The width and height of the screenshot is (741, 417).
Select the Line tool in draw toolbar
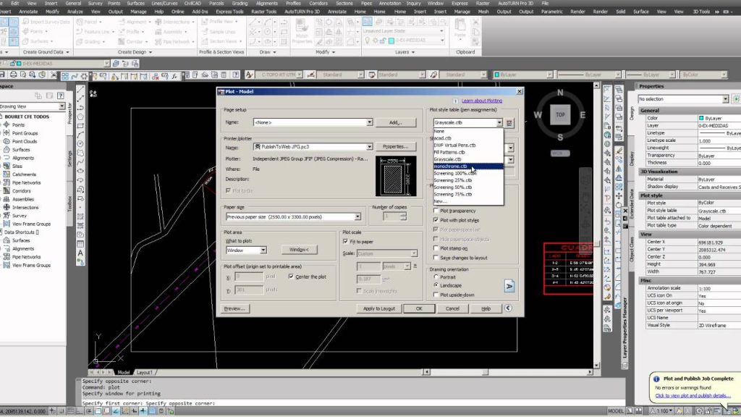(80, 89)
